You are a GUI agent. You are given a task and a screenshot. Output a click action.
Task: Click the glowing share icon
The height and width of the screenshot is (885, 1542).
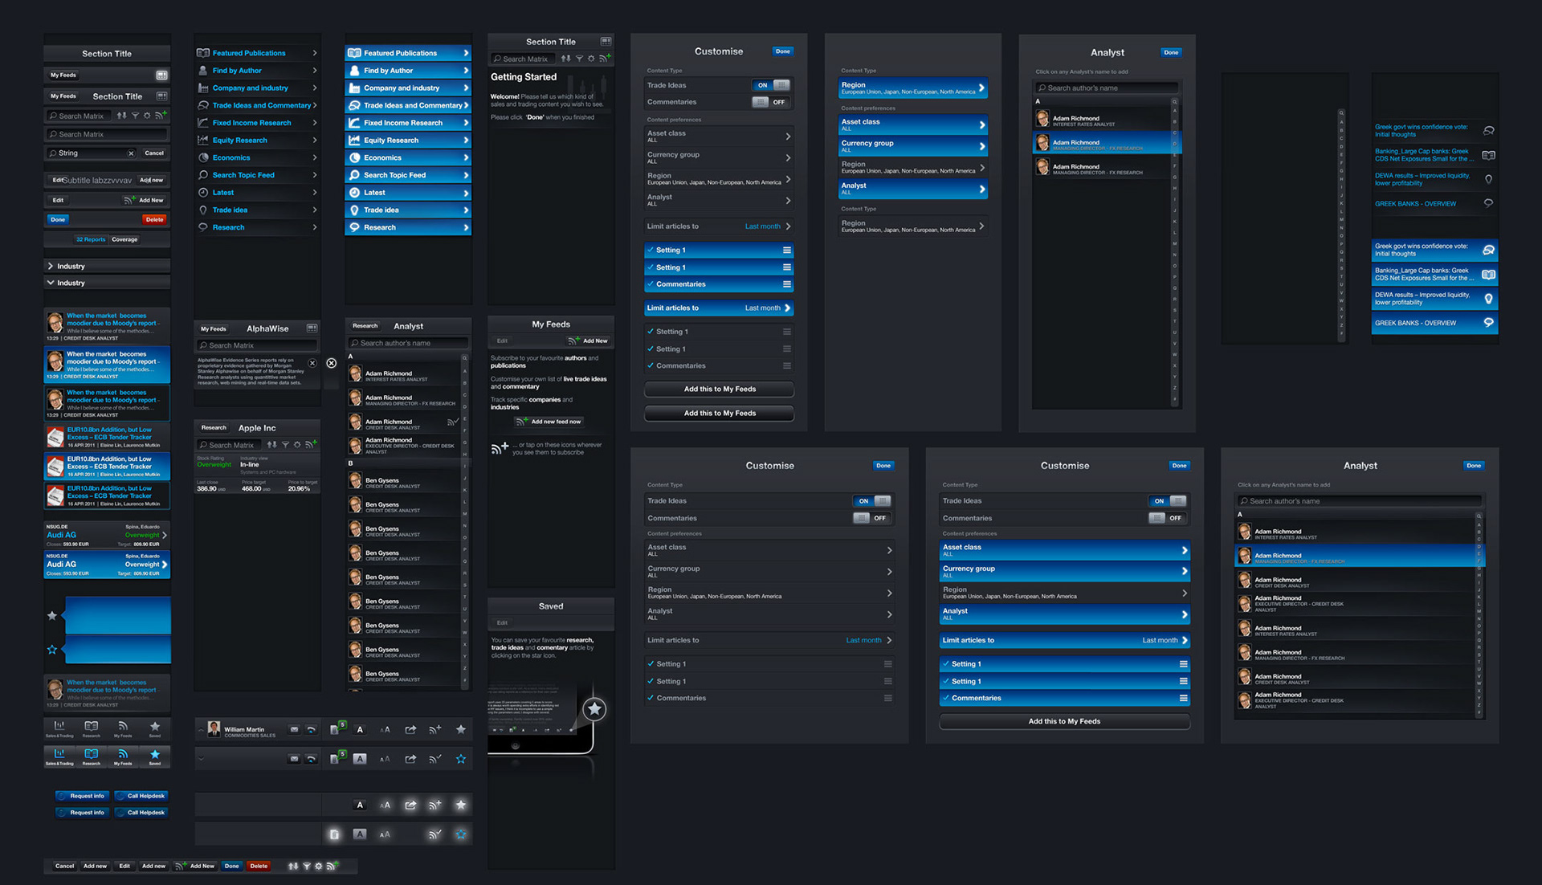point(410,805)
